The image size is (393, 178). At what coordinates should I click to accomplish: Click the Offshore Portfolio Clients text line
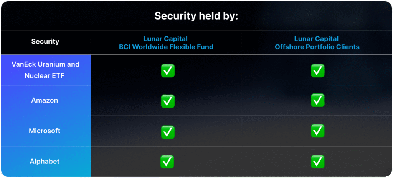(317, 47)
